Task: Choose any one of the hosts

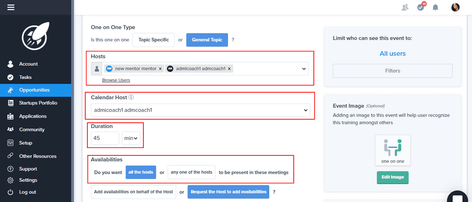Action: [x=191, y=172]
